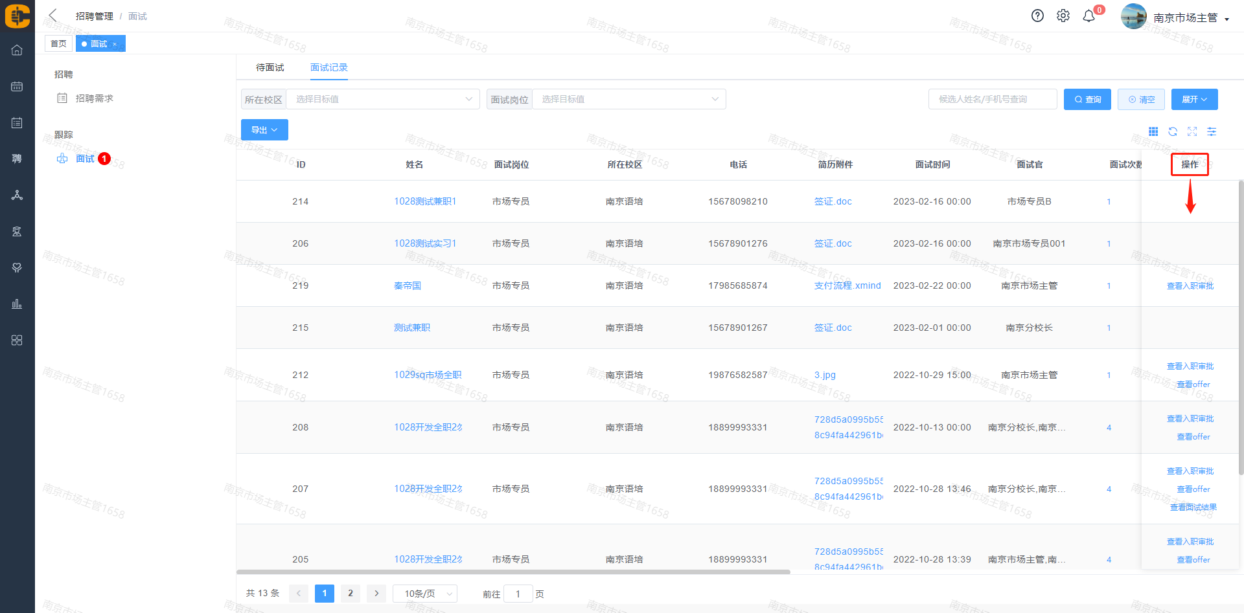Open settings gear icon in header
This screenshot has width=1244, height=613.
click(x=1063, y=16)
